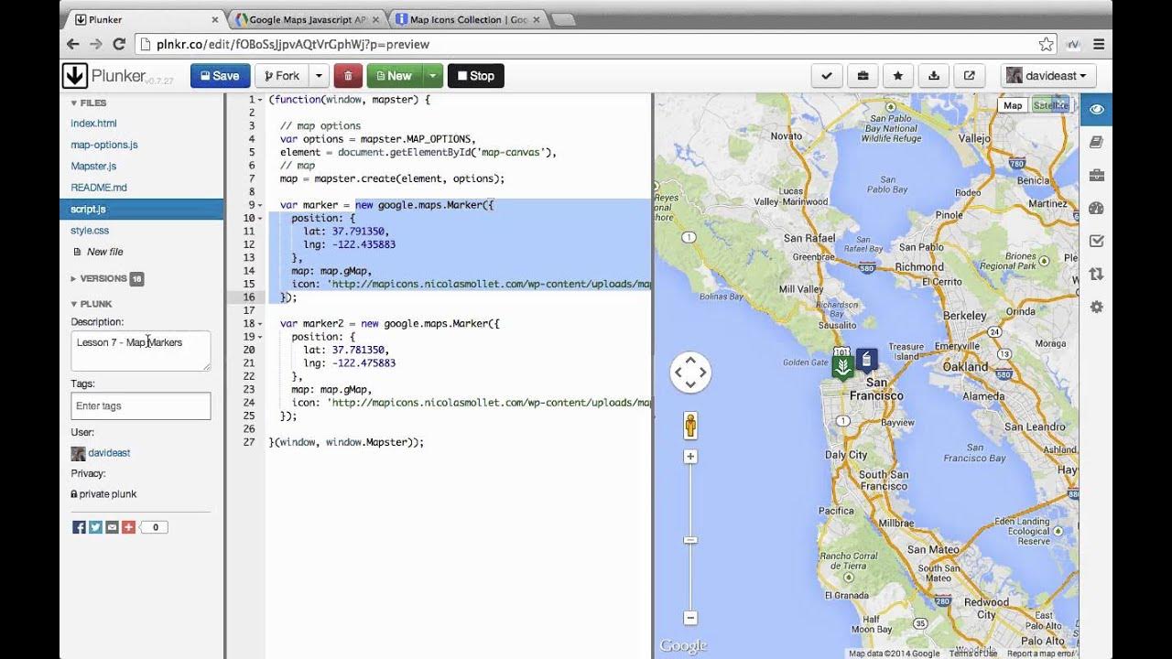This screenshot has width=1172, height=659.
Task: Open the davideast user link in sidebar
Action: (x=109, y=453)
